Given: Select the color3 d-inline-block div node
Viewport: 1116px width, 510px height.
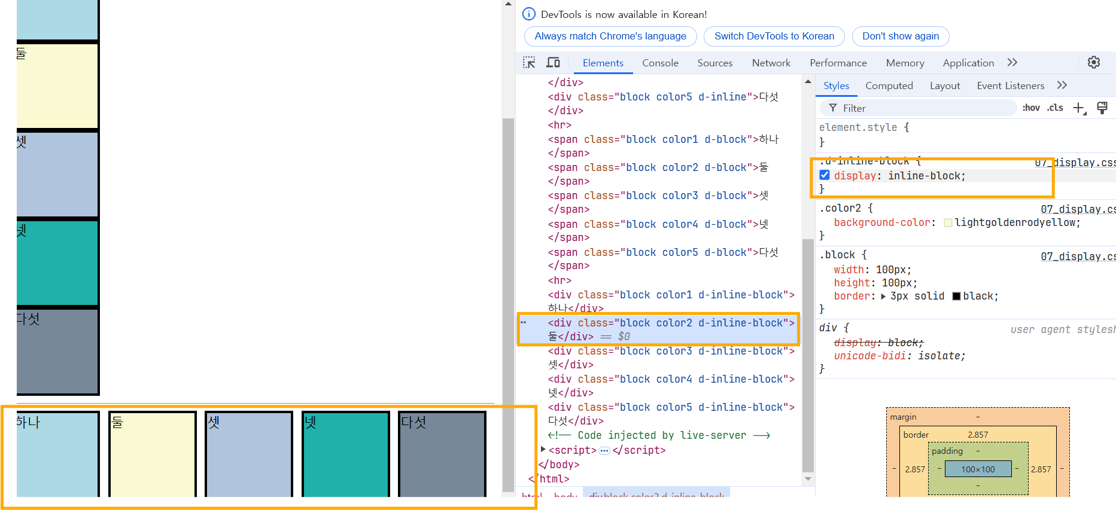Looking at the screenshot, I should coord(671,358).
